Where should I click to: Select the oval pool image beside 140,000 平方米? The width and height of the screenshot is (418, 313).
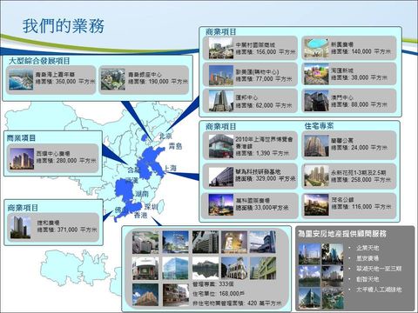[317, 48]
